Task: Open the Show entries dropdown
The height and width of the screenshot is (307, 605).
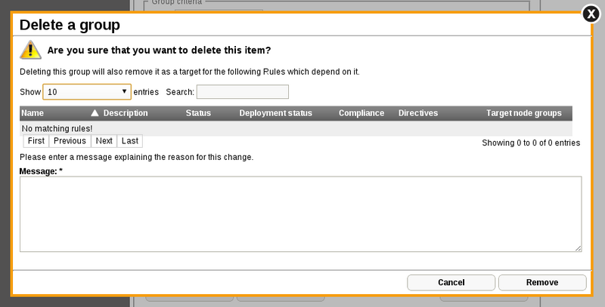Action: click(87, 92)
